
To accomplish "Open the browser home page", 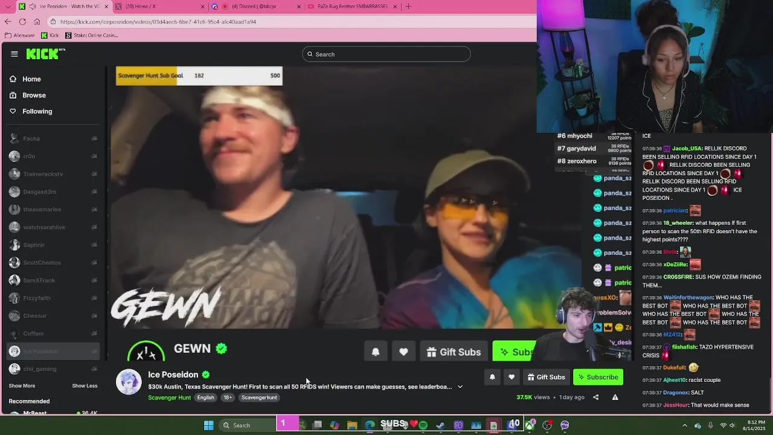I will [37, 22].
